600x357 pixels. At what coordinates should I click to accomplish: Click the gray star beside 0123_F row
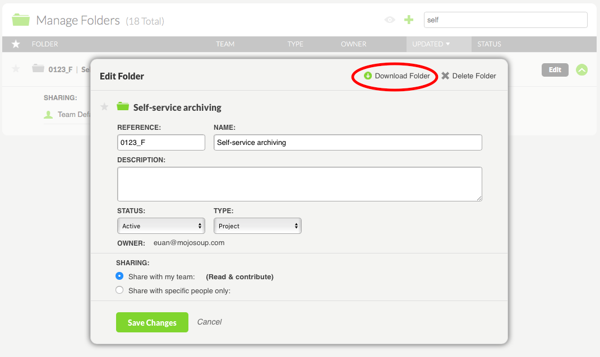tap(16, 69)
